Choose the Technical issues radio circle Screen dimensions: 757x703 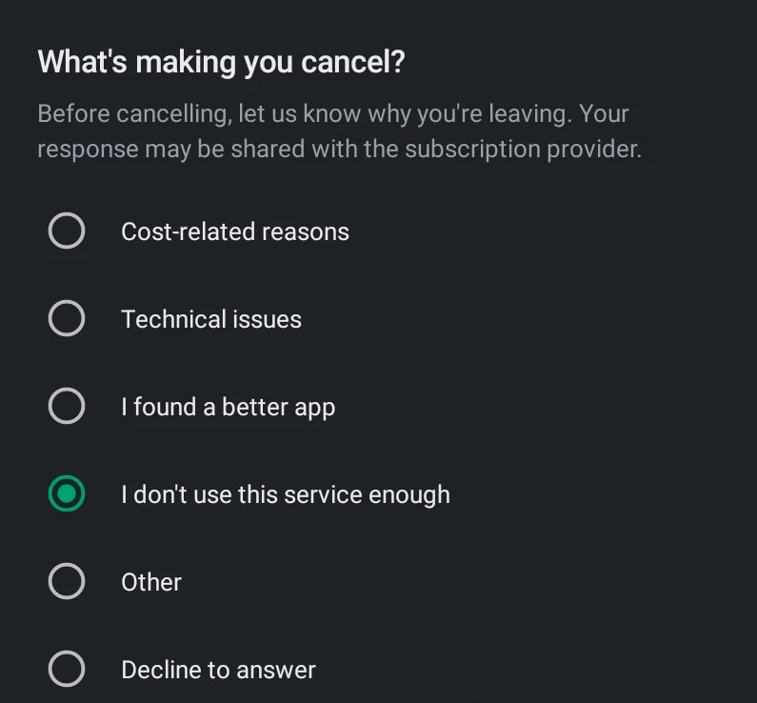(67, 319)
